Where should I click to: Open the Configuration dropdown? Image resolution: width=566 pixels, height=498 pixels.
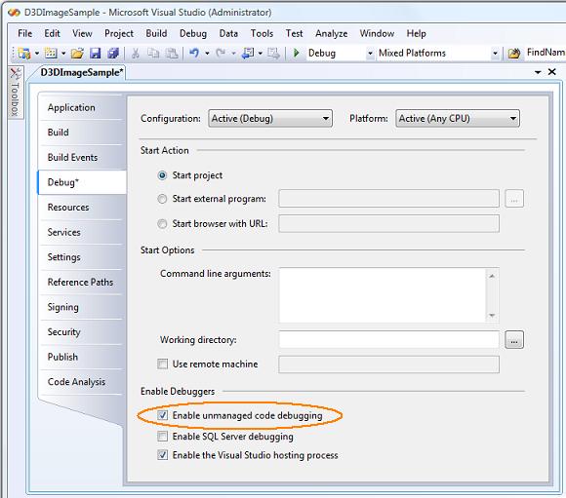coord(270,118)
